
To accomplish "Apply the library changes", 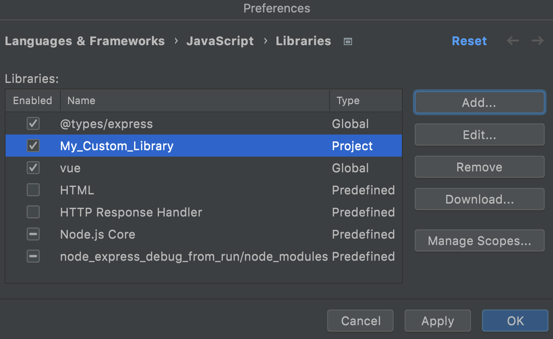I will tap(437, 321).
